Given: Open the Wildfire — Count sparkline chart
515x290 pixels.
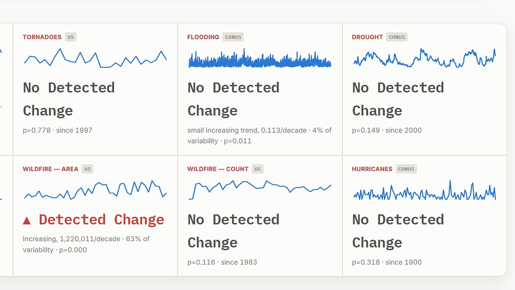Looking at the screenshot, I should (260, 190).
